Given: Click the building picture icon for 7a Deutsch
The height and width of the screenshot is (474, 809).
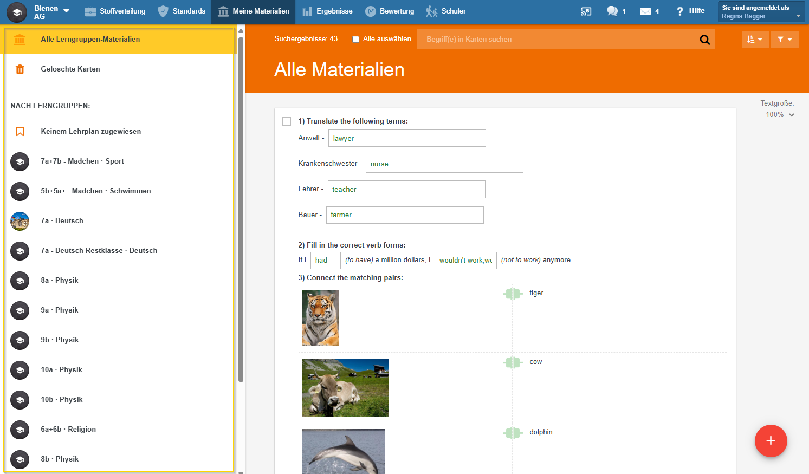Looking at the screenshot, I should coord(20,221).
